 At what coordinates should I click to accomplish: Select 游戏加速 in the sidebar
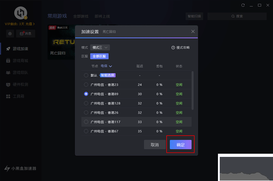[20, 49]
